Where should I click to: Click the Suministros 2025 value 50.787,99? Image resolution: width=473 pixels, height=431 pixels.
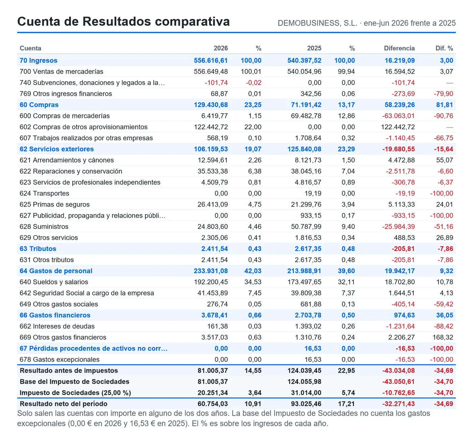pos(306,226)
